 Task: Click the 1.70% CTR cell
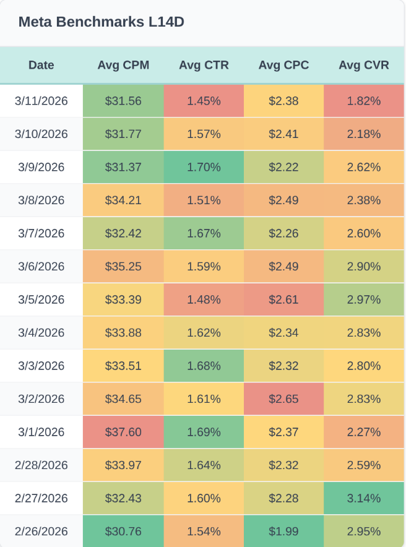coord(204,167)
